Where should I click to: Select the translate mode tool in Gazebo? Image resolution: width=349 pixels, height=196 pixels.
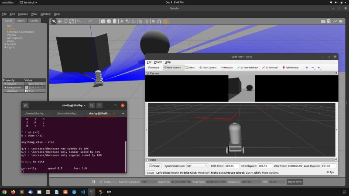[x=60, y=21]
